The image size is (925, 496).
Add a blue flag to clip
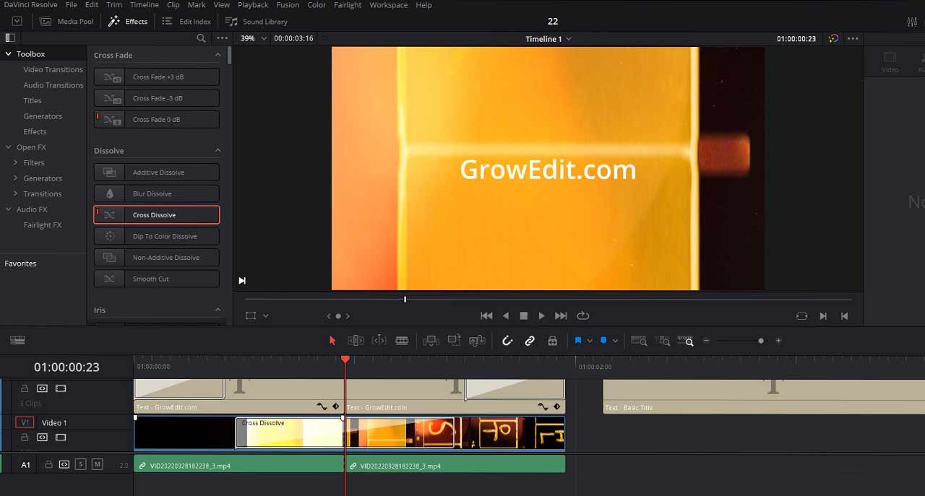coord(578,341)
